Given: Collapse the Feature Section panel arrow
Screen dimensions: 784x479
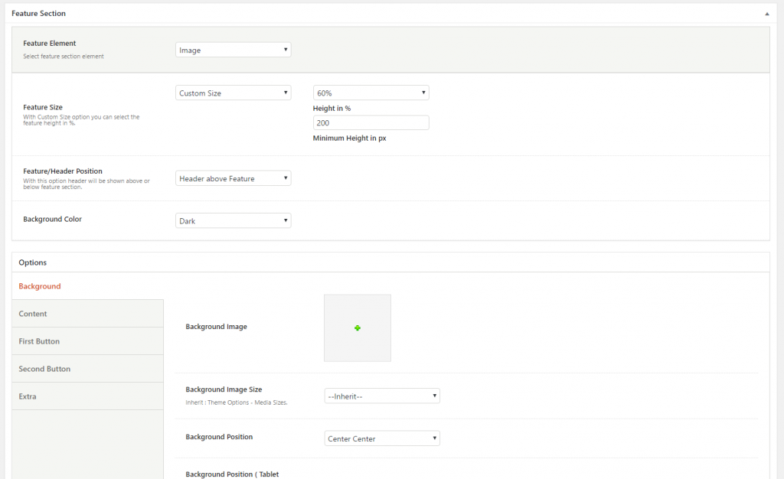Looking at the screenshot, I should click(766, 14).
